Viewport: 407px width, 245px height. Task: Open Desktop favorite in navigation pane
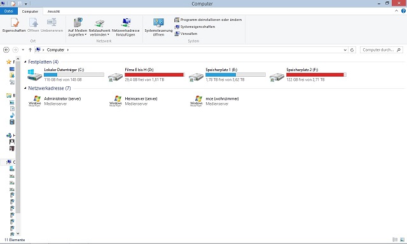click(12, 69)
